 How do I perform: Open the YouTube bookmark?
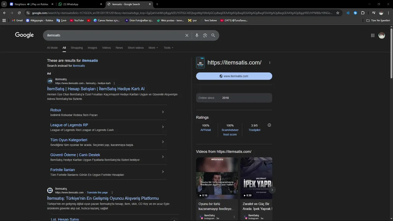(77, 21)
